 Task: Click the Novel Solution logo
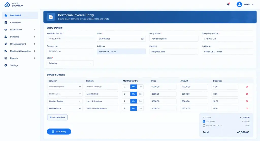(14, 5)
